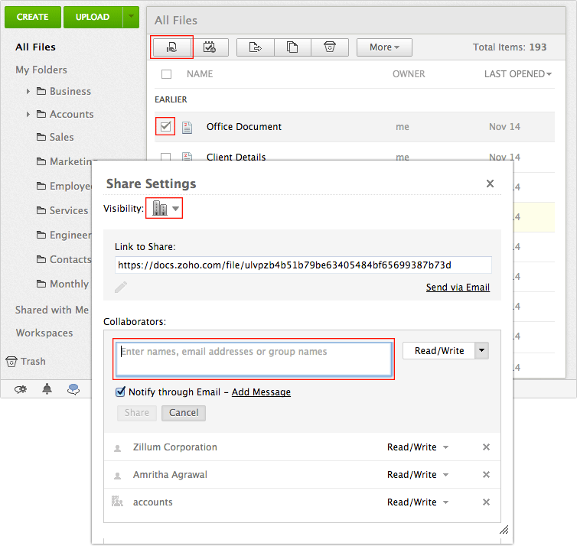Image resolution: width=577 pixels, height=546 pixels.
Task: Click the Zillum Corporation user icon
Action: pos(117,448)
